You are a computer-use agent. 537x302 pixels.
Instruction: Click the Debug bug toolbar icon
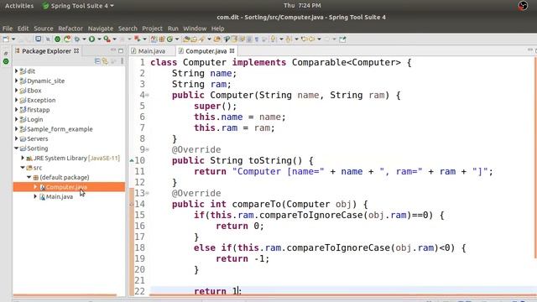click(x=77, y=39)
